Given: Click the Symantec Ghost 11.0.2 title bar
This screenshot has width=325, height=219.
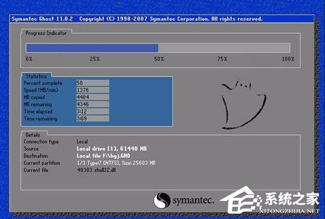Looking at the screenshot, I should [x=162, y=19].
